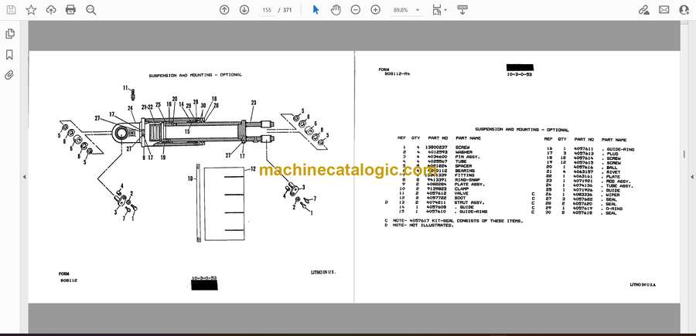Open the Attachments paperclip panel

click(x=9, y=75)
